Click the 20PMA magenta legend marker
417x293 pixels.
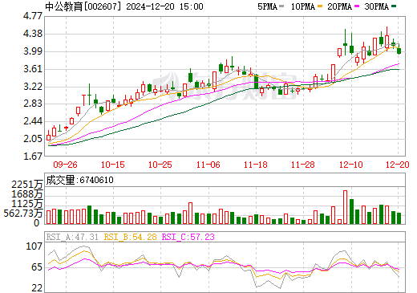(357, 6)
